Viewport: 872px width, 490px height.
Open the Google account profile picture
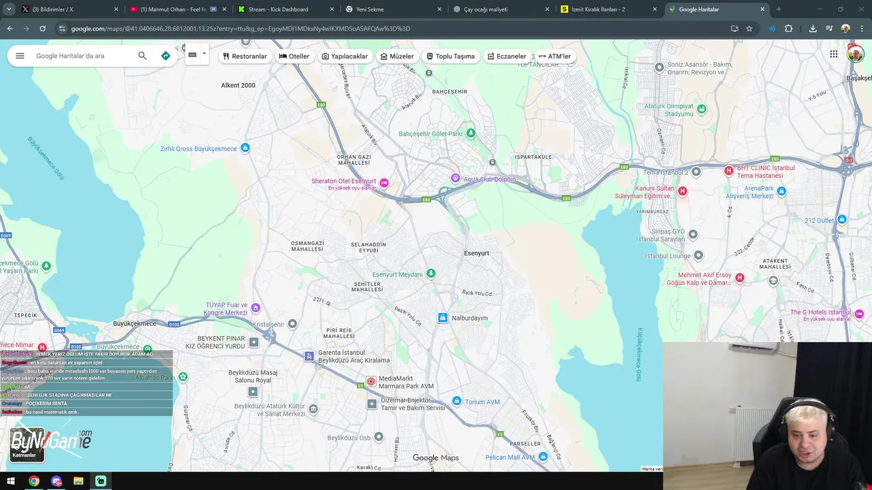[x=855, y=54]
